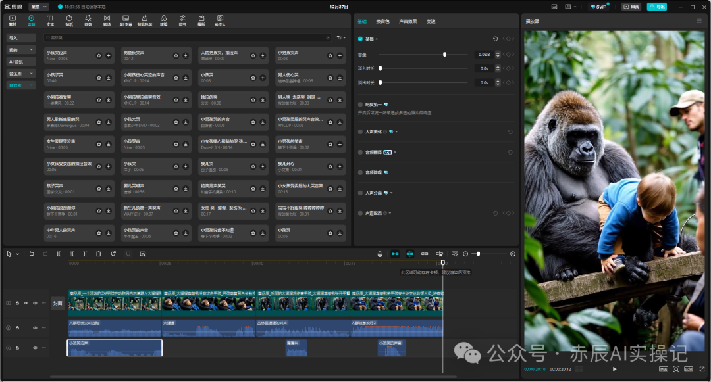Download the 小孩子哭 sound effect
Image resolution: width=711 pixels, height=382 pixels.
coord(109,78)
